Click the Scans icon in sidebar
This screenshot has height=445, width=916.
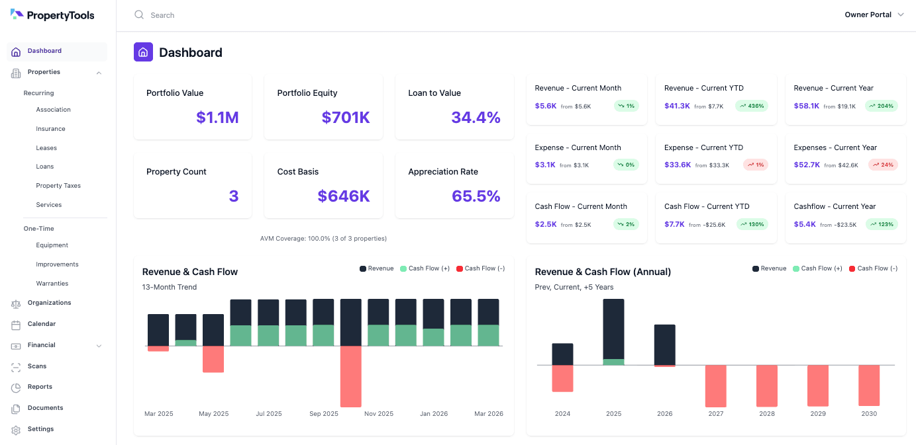pyautogui.click(x=15, y=366)
